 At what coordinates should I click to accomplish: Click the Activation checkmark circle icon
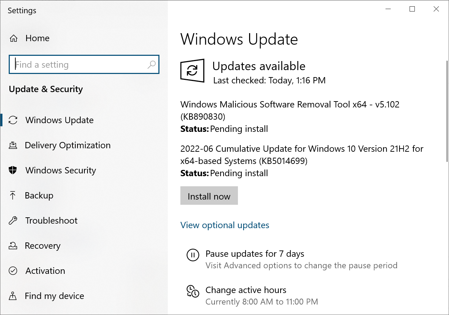coord(13,271)
